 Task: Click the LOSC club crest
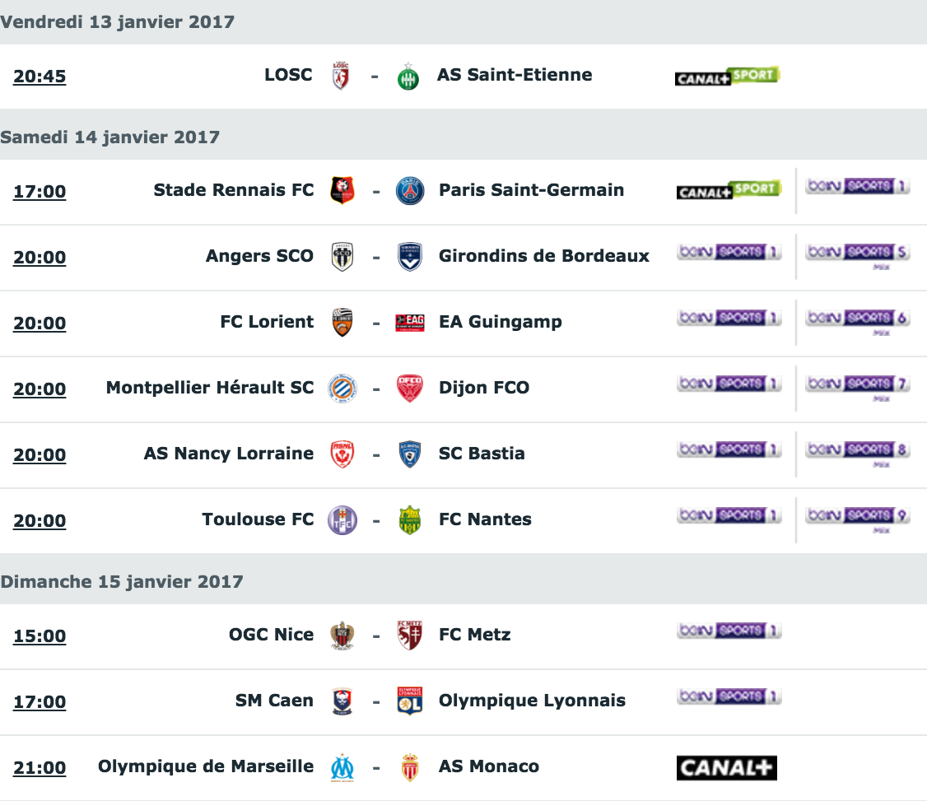click(x=341, y=76)
